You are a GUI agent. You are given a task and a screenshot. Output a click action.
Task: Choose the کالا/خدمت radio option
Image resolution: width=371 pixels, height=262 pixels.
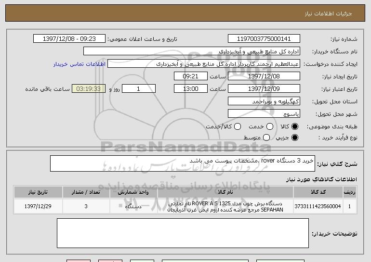click(x=237, y=126)
